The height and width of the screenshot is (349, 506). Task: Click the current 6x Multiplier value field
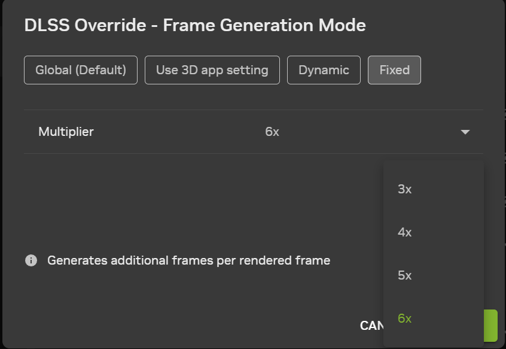click(272, 132)
